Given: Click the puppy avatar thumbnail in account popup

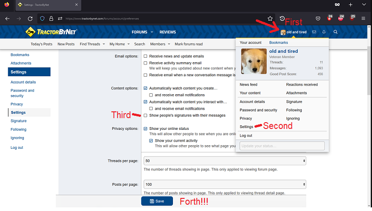Looking at the screenshot, I should click(x=254, y=61).
